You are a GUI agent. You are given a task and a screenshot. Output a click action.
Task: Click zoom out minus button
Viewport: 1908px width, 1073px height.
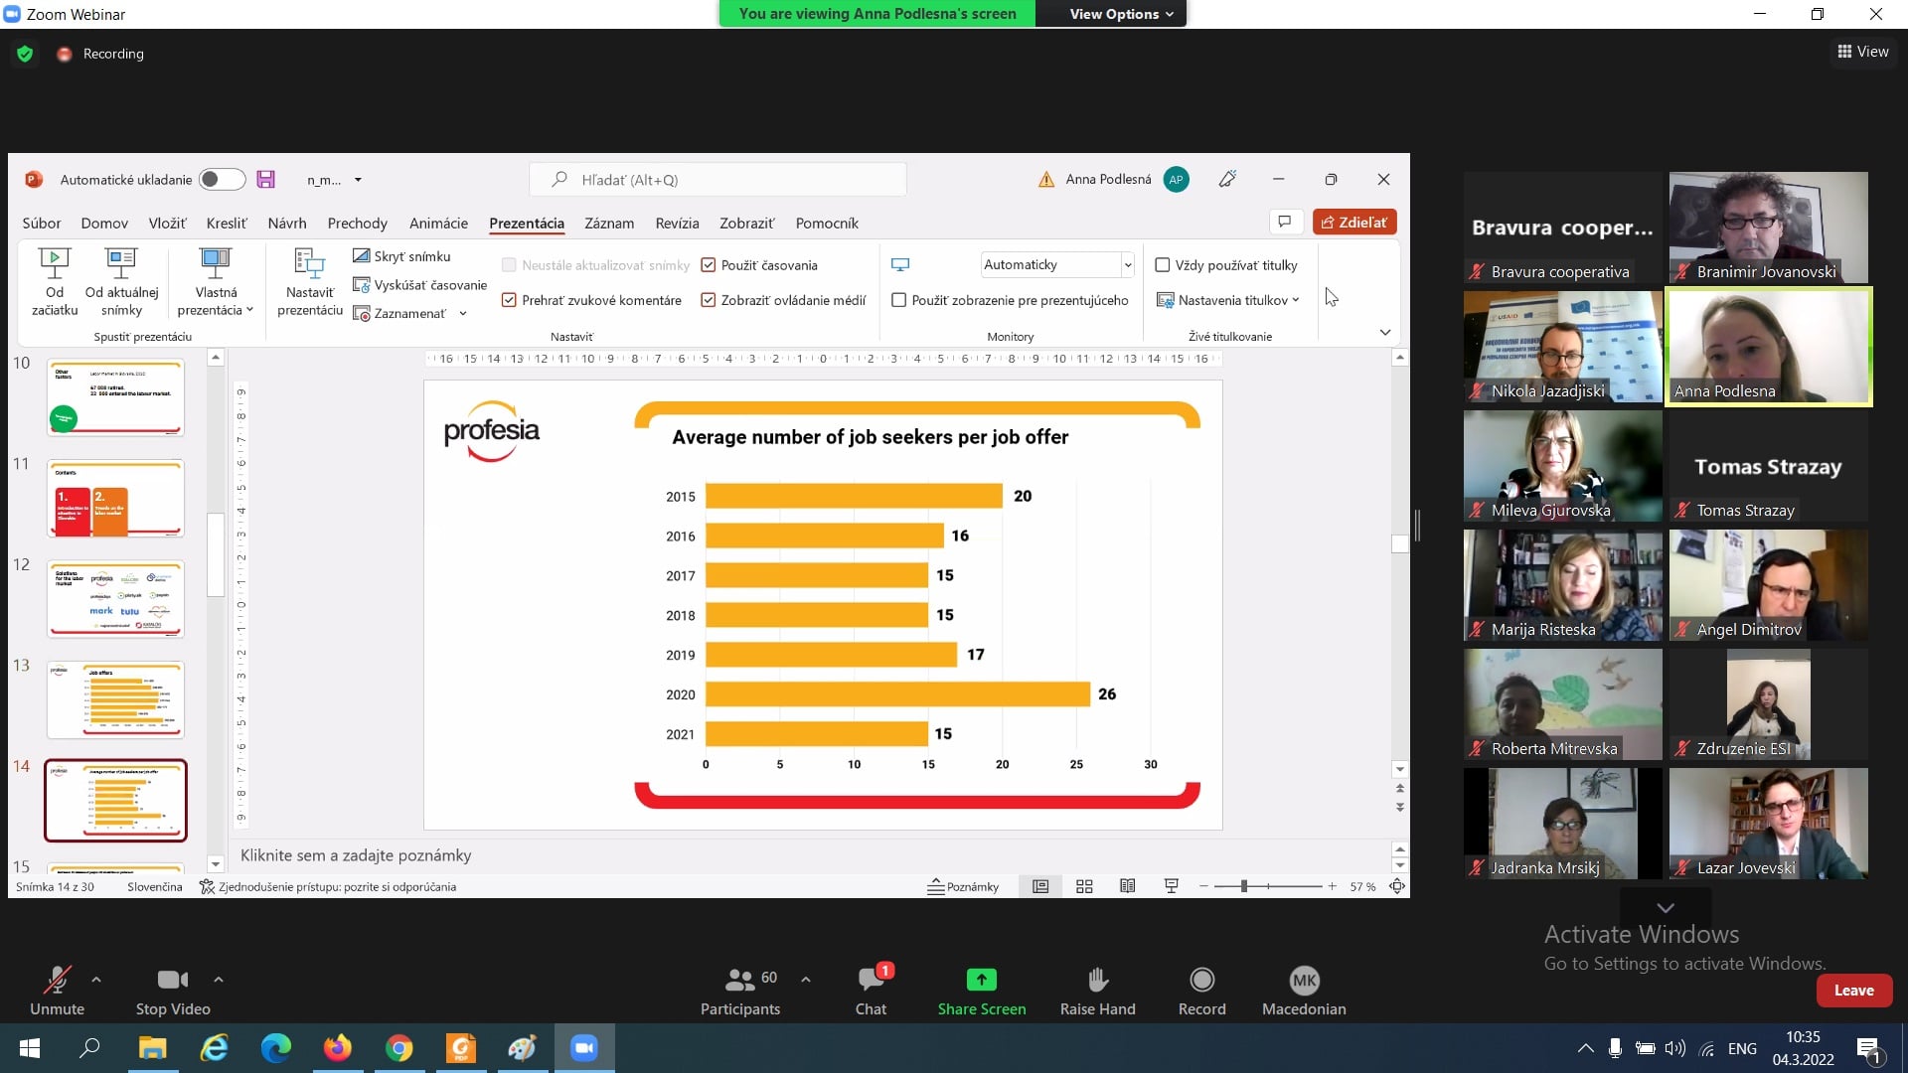[1203, 886]
